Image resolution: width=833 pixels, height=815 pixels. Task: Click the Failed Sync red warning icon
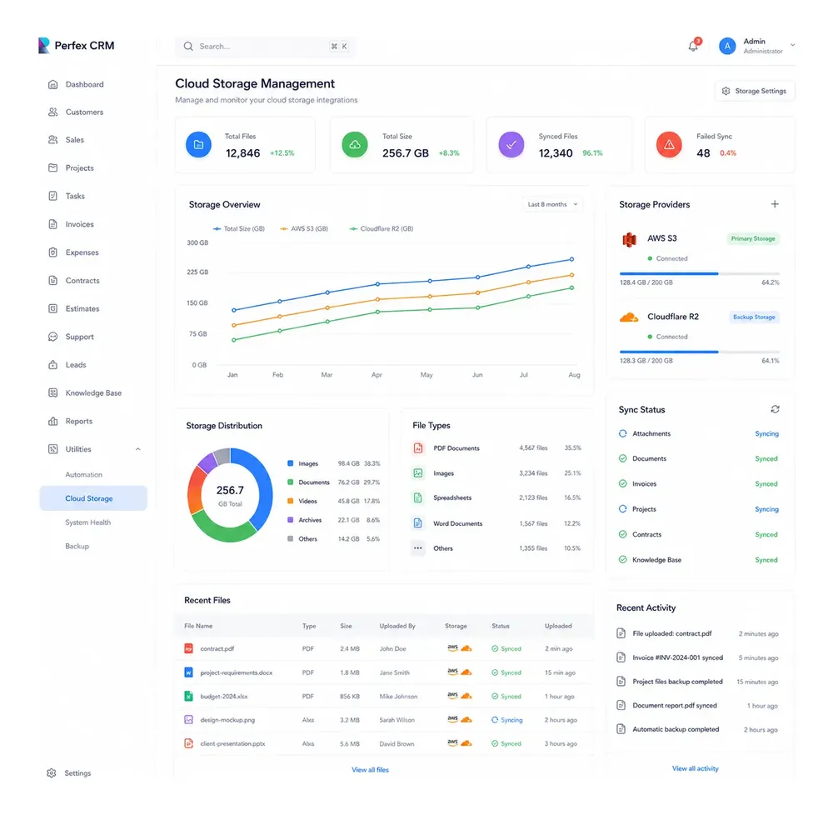coord(669,144)
